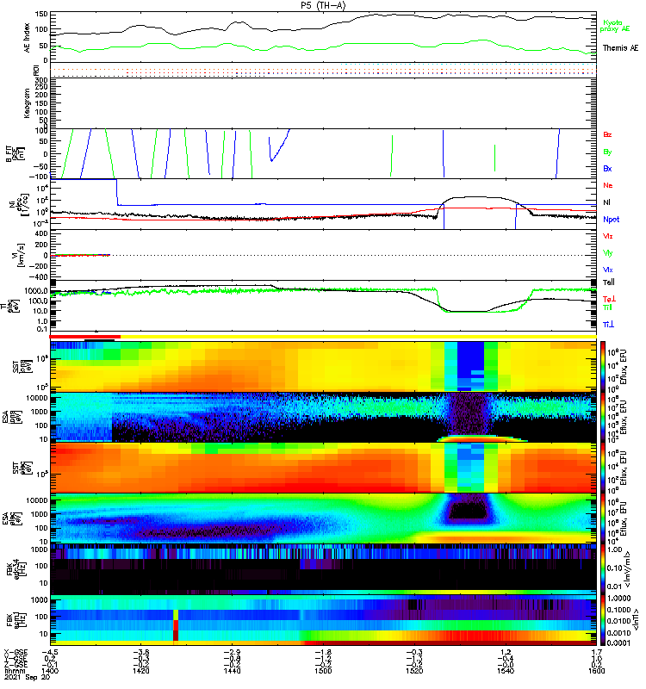Click the "AE Index" y-axis label

click(28, 38)
